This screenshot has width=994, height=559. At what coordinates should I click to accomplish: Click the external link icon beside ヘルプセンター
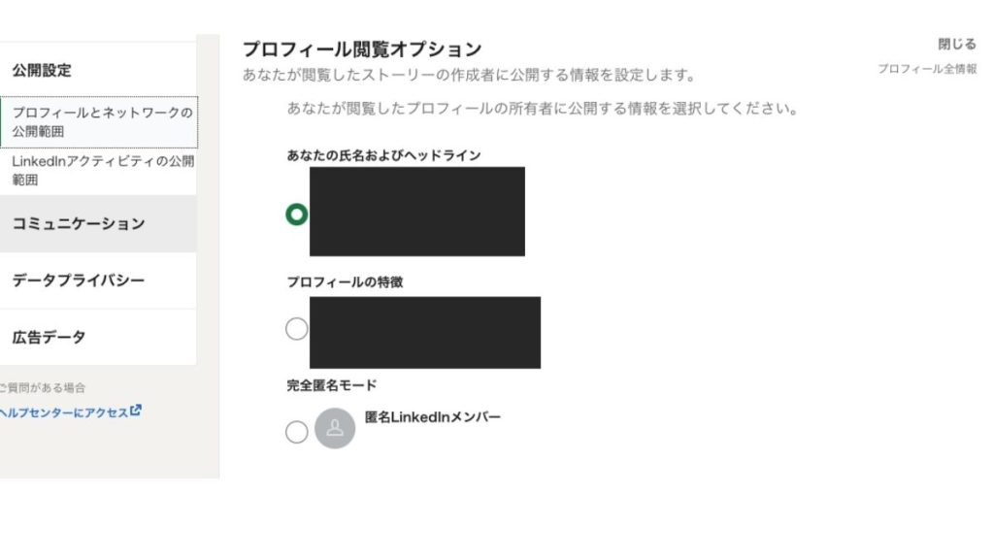pos(136,411)
